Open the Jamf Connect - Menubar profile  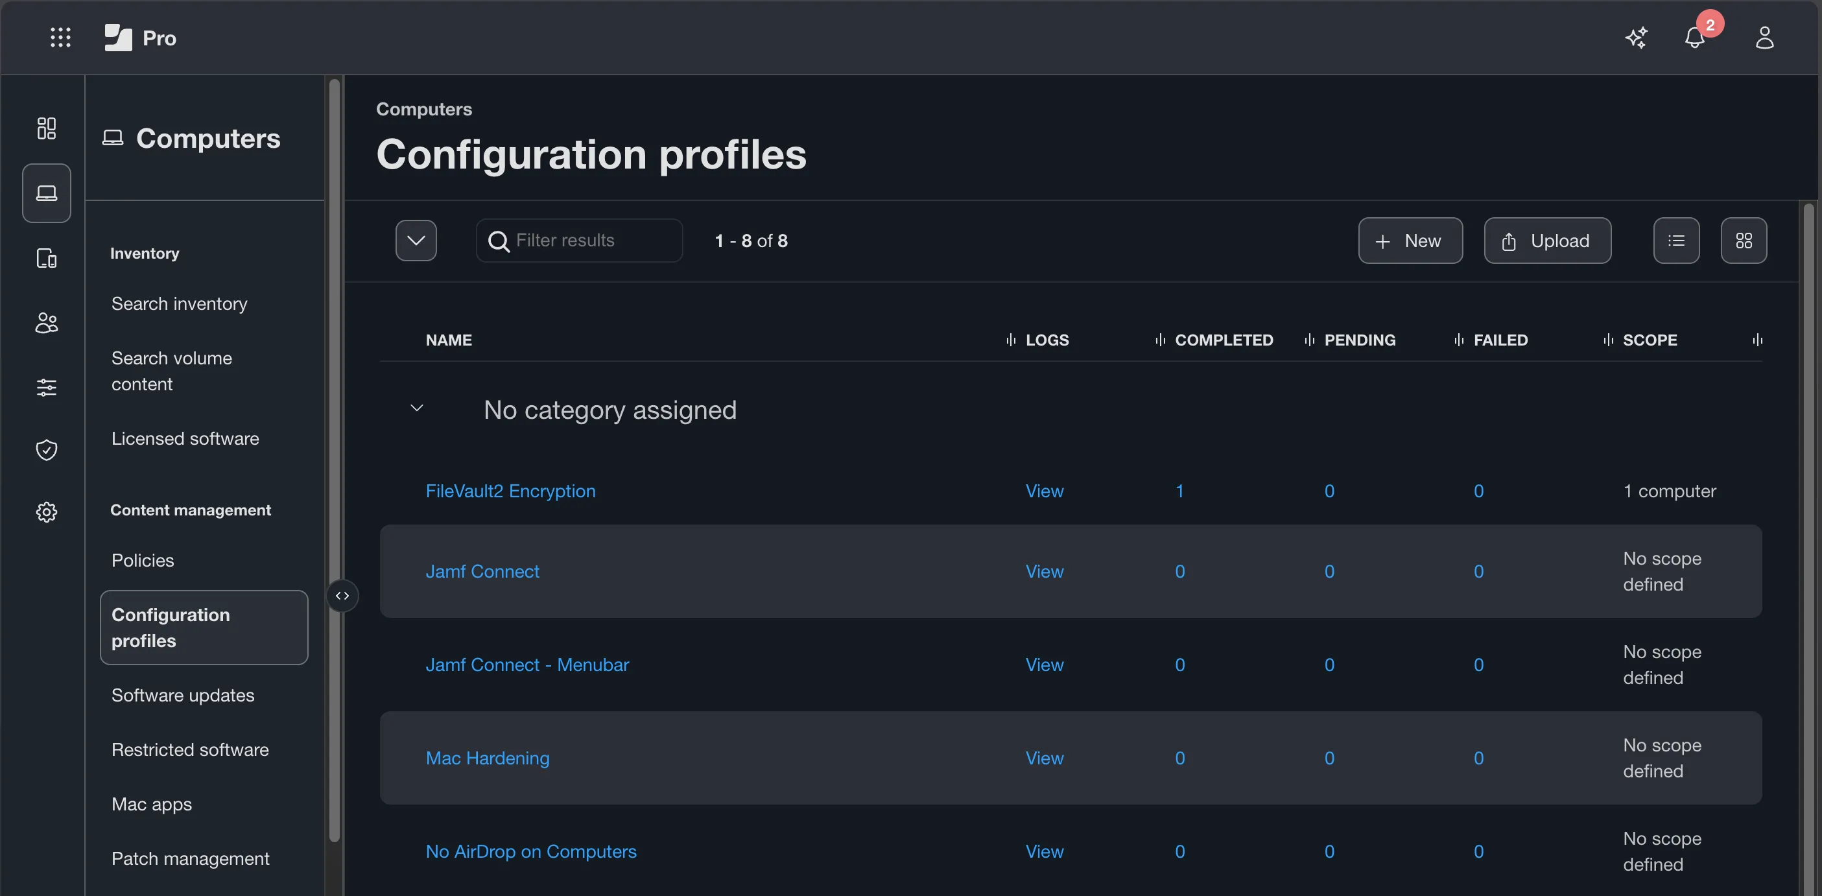pyautogui.click(x=527, y=665)
